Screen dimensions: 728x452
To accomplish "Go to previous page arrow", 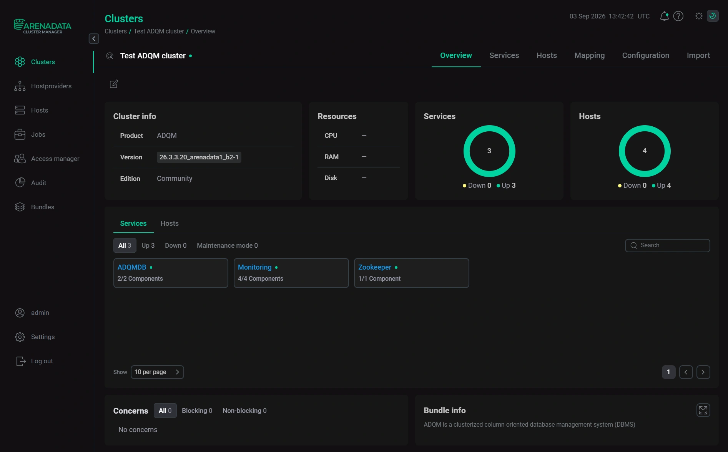I will point(686,372).
